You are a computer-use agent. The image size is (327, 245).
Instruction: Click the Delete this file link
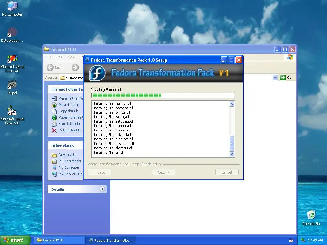pos(70,130)
